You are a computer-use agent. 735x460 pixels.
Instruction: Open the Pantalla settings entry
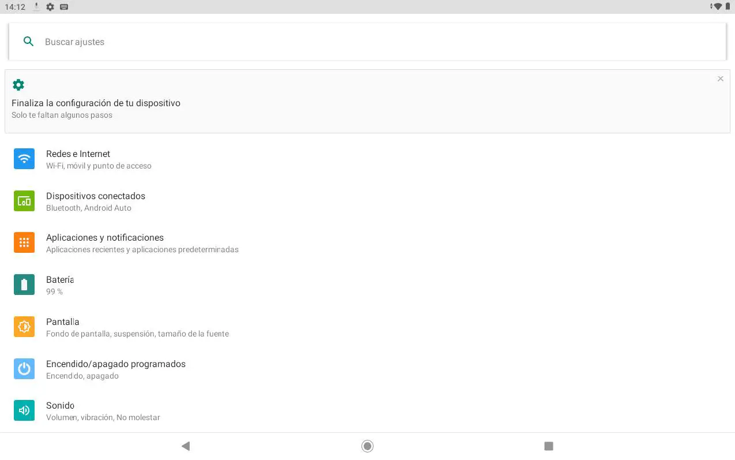pos(367,327)
